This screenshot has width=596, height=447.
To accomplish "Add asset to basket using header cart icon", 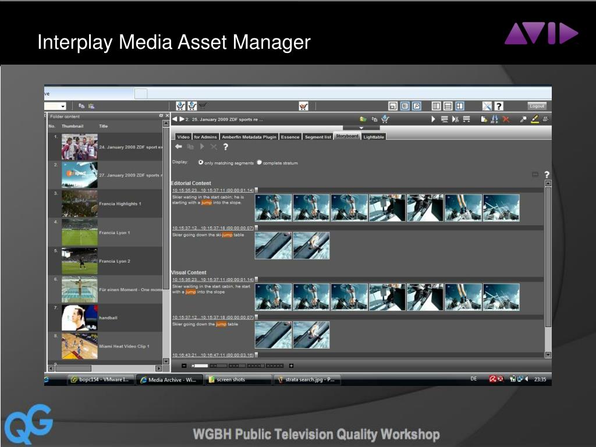I will 385,119.
